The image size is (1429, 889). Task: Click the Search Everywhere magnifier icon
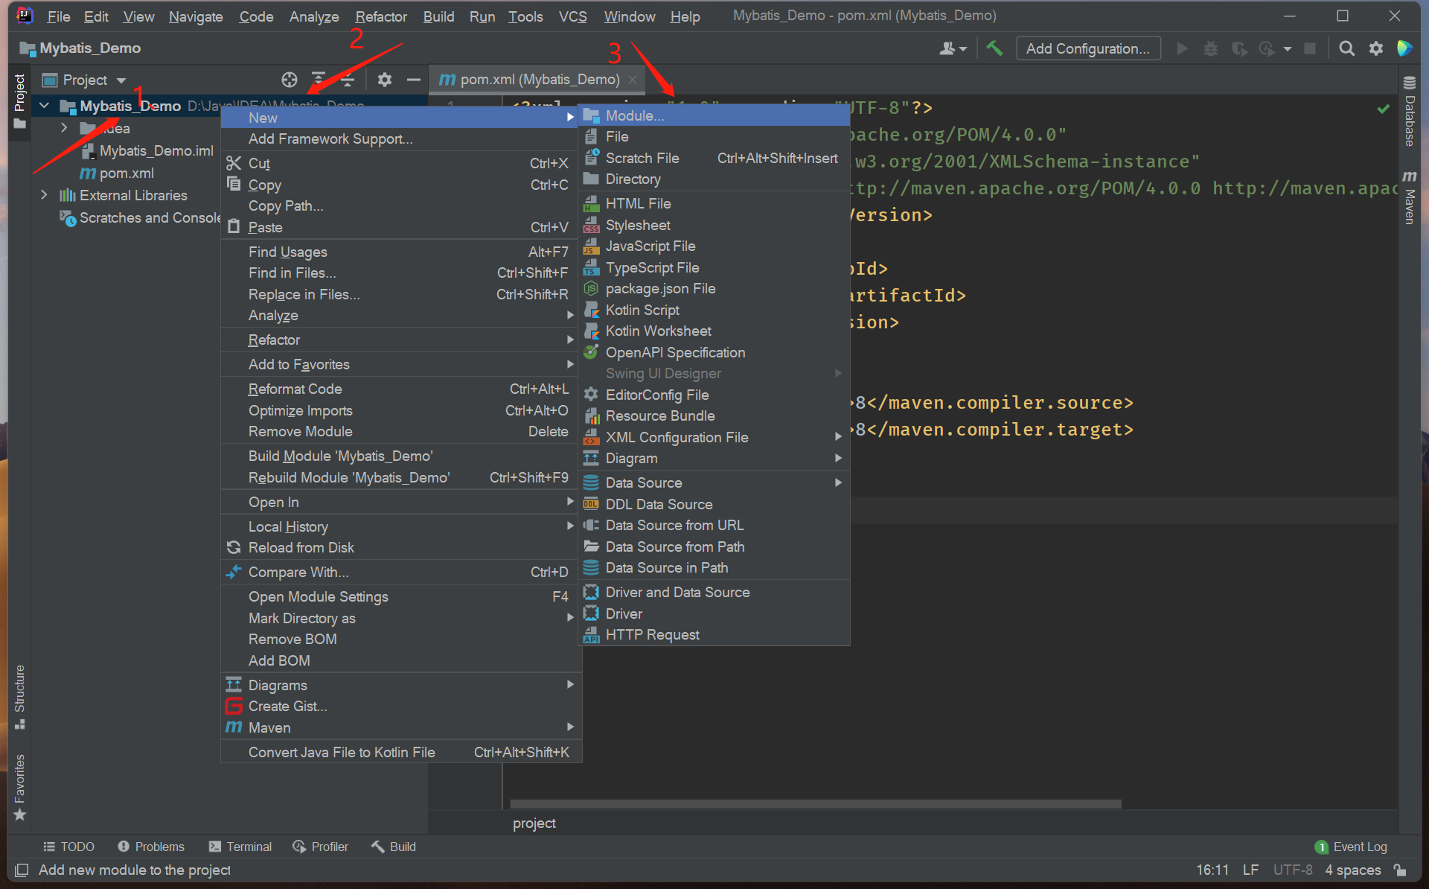pyautogui.click(x=1346, y=48)
